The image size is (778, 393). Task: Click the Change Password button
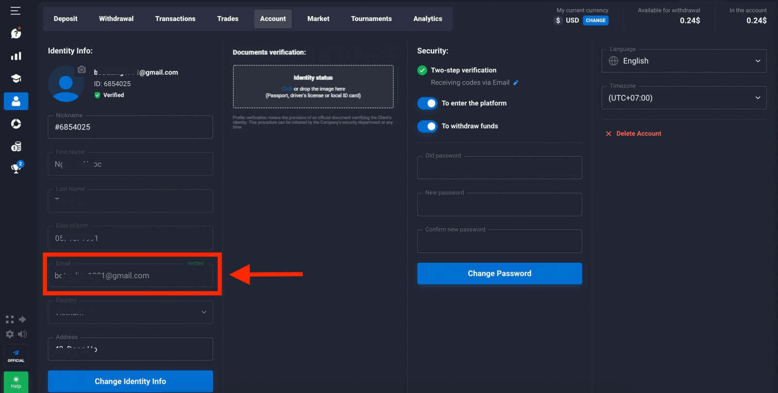499,273
